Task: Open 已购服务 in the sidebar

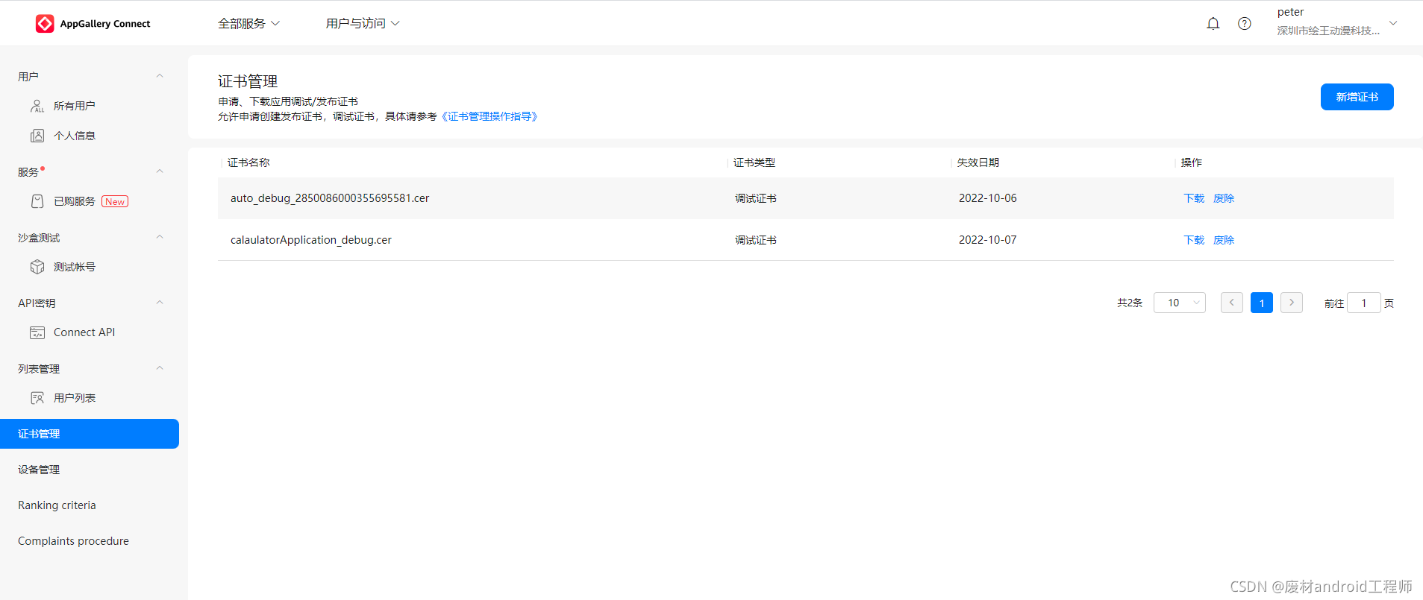Action: coord(75,201)
